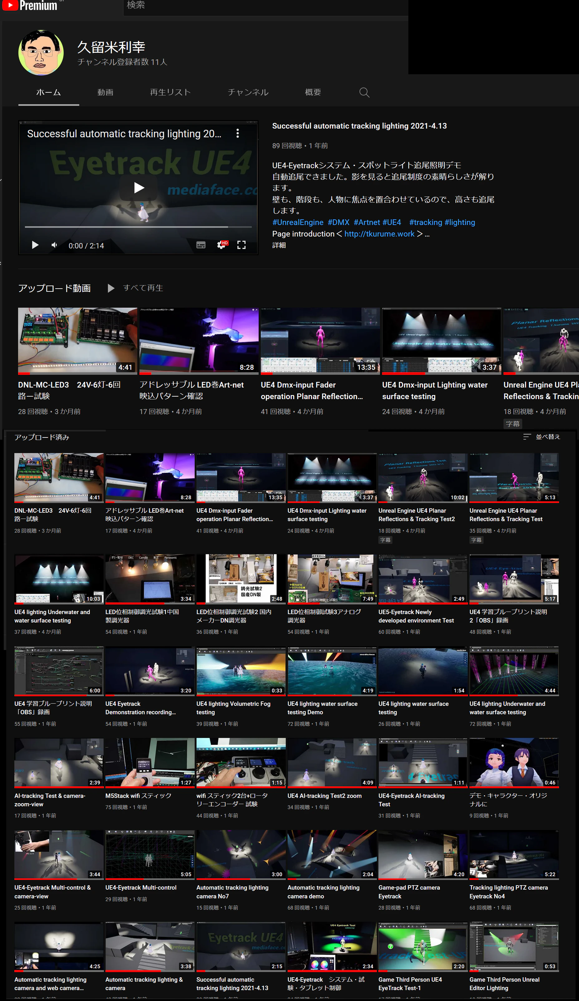Play the featured video center button
Screen dimensions: 579x1001
pos(139,188)
